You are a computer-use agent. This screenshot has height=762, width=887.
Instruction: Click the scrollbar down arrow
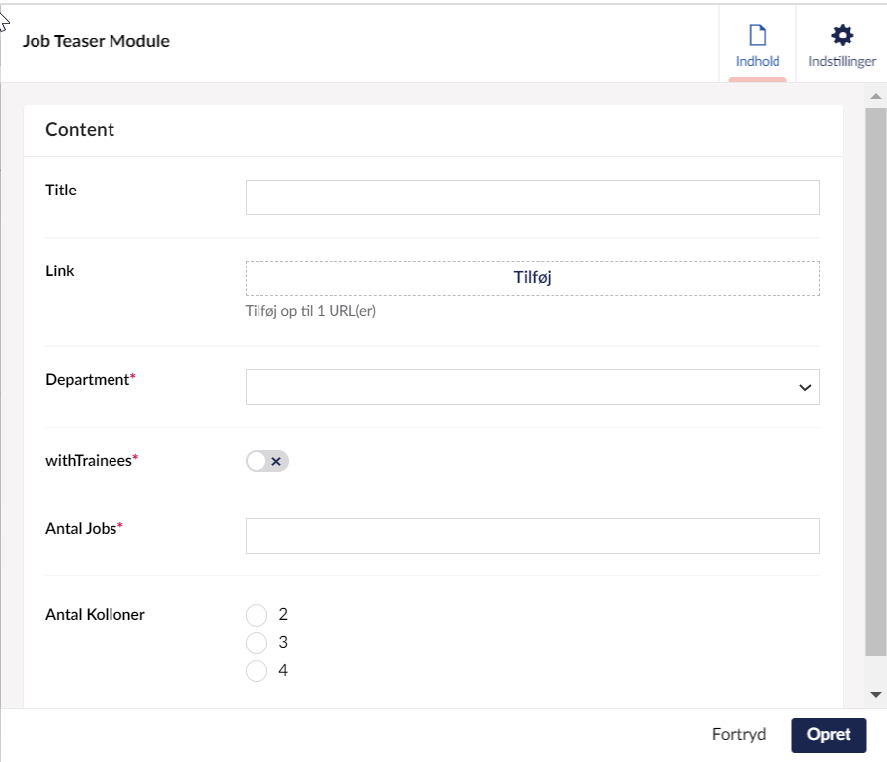(875, 695)
